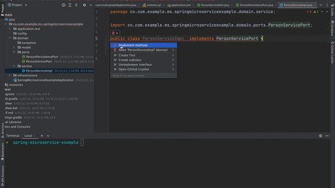Screen dimensions: 335x188
Task: Show hidden editor tabs dropdown
Action: point(321,5)
